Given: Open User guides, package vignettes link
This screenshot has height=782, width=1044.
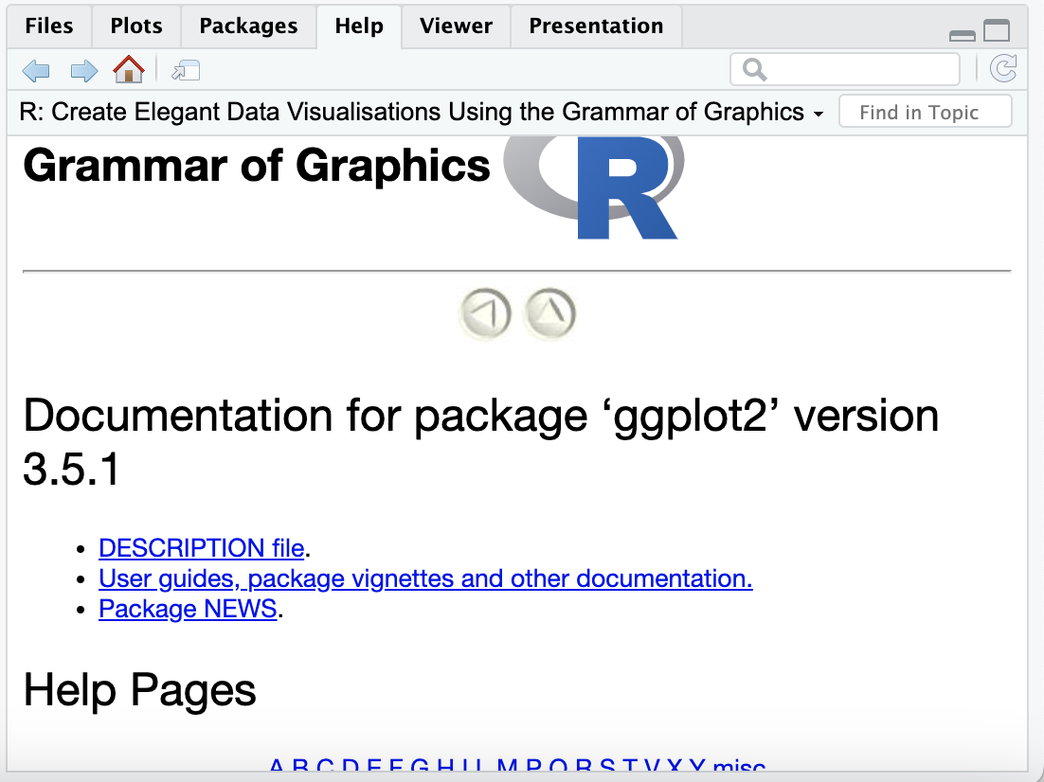Looking at the screenshot, I should 425,578.
